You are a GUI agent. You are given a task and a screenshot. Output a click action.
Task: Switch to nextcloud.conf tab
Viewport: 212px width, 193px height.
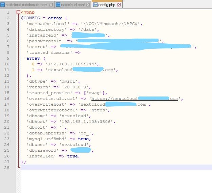(x=73, y=5)
